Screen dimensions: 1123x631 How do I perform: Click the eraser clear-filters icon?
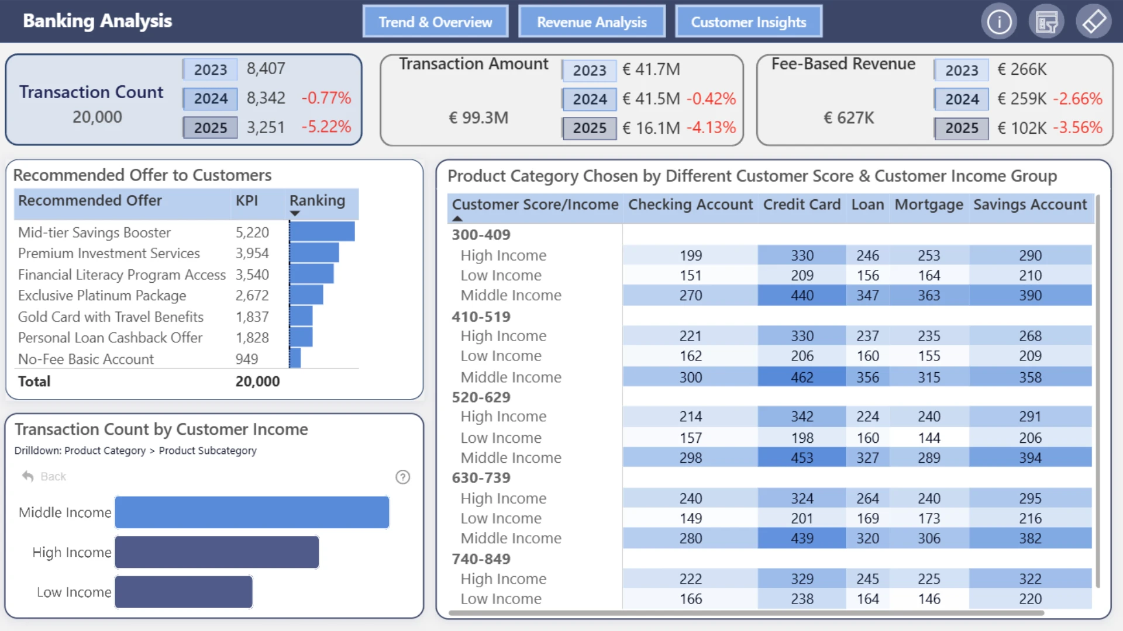[x=1094, y=22]
